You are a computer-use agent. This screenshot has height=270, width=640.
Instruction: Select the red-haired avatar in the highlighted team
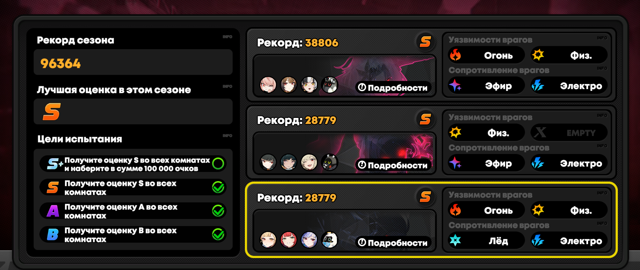(x=288, y=240)
